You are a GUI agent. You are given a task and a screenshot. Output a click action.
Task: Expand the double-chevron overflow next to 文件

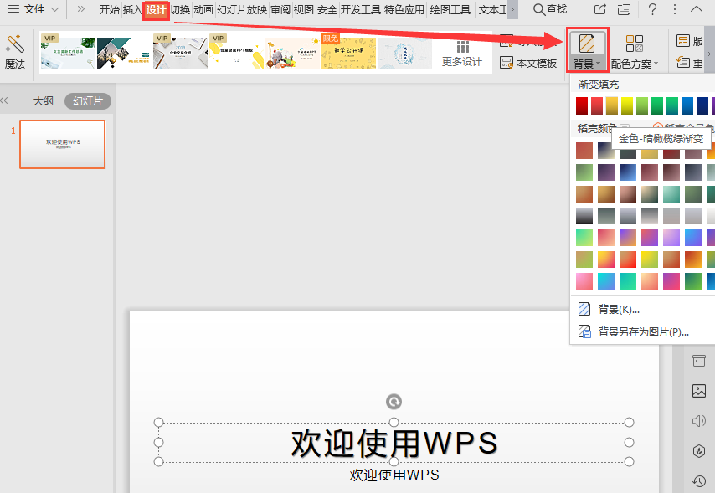coord(80,9)
